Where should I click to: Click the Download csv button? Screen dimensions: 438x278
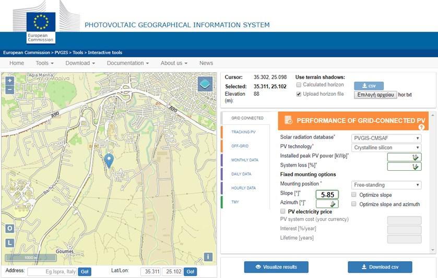[380, 267]
